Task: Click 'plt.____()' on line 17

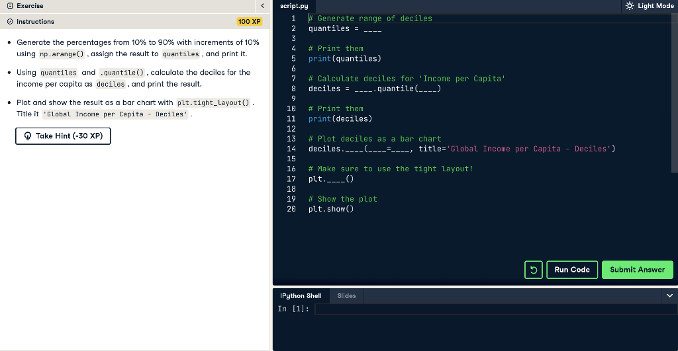Action: pos(331,179)
